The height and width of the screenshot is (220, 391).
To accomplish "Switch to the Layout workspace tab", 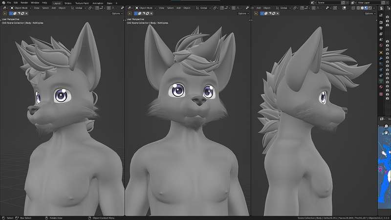I will 57,3.
